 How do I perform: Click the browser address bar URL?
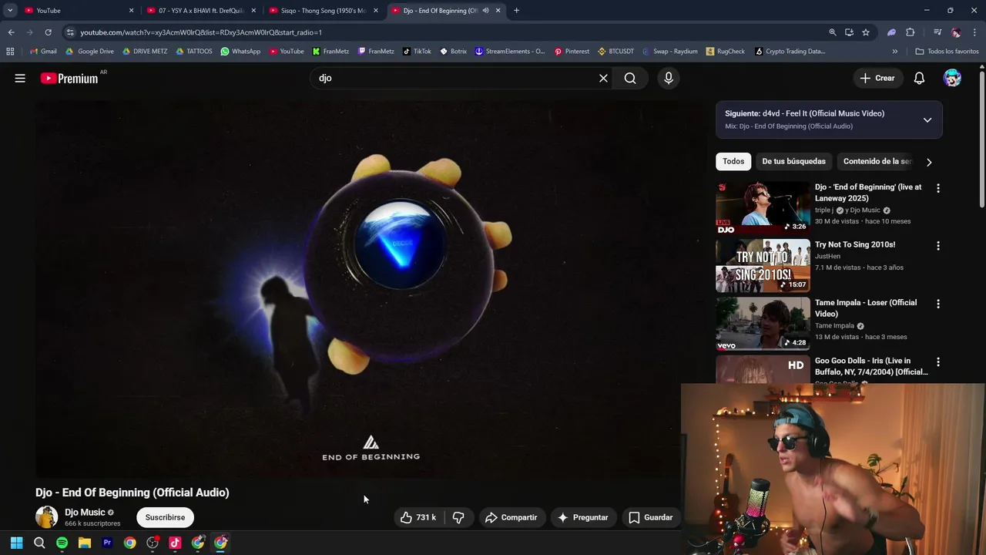tap(201, 32)
